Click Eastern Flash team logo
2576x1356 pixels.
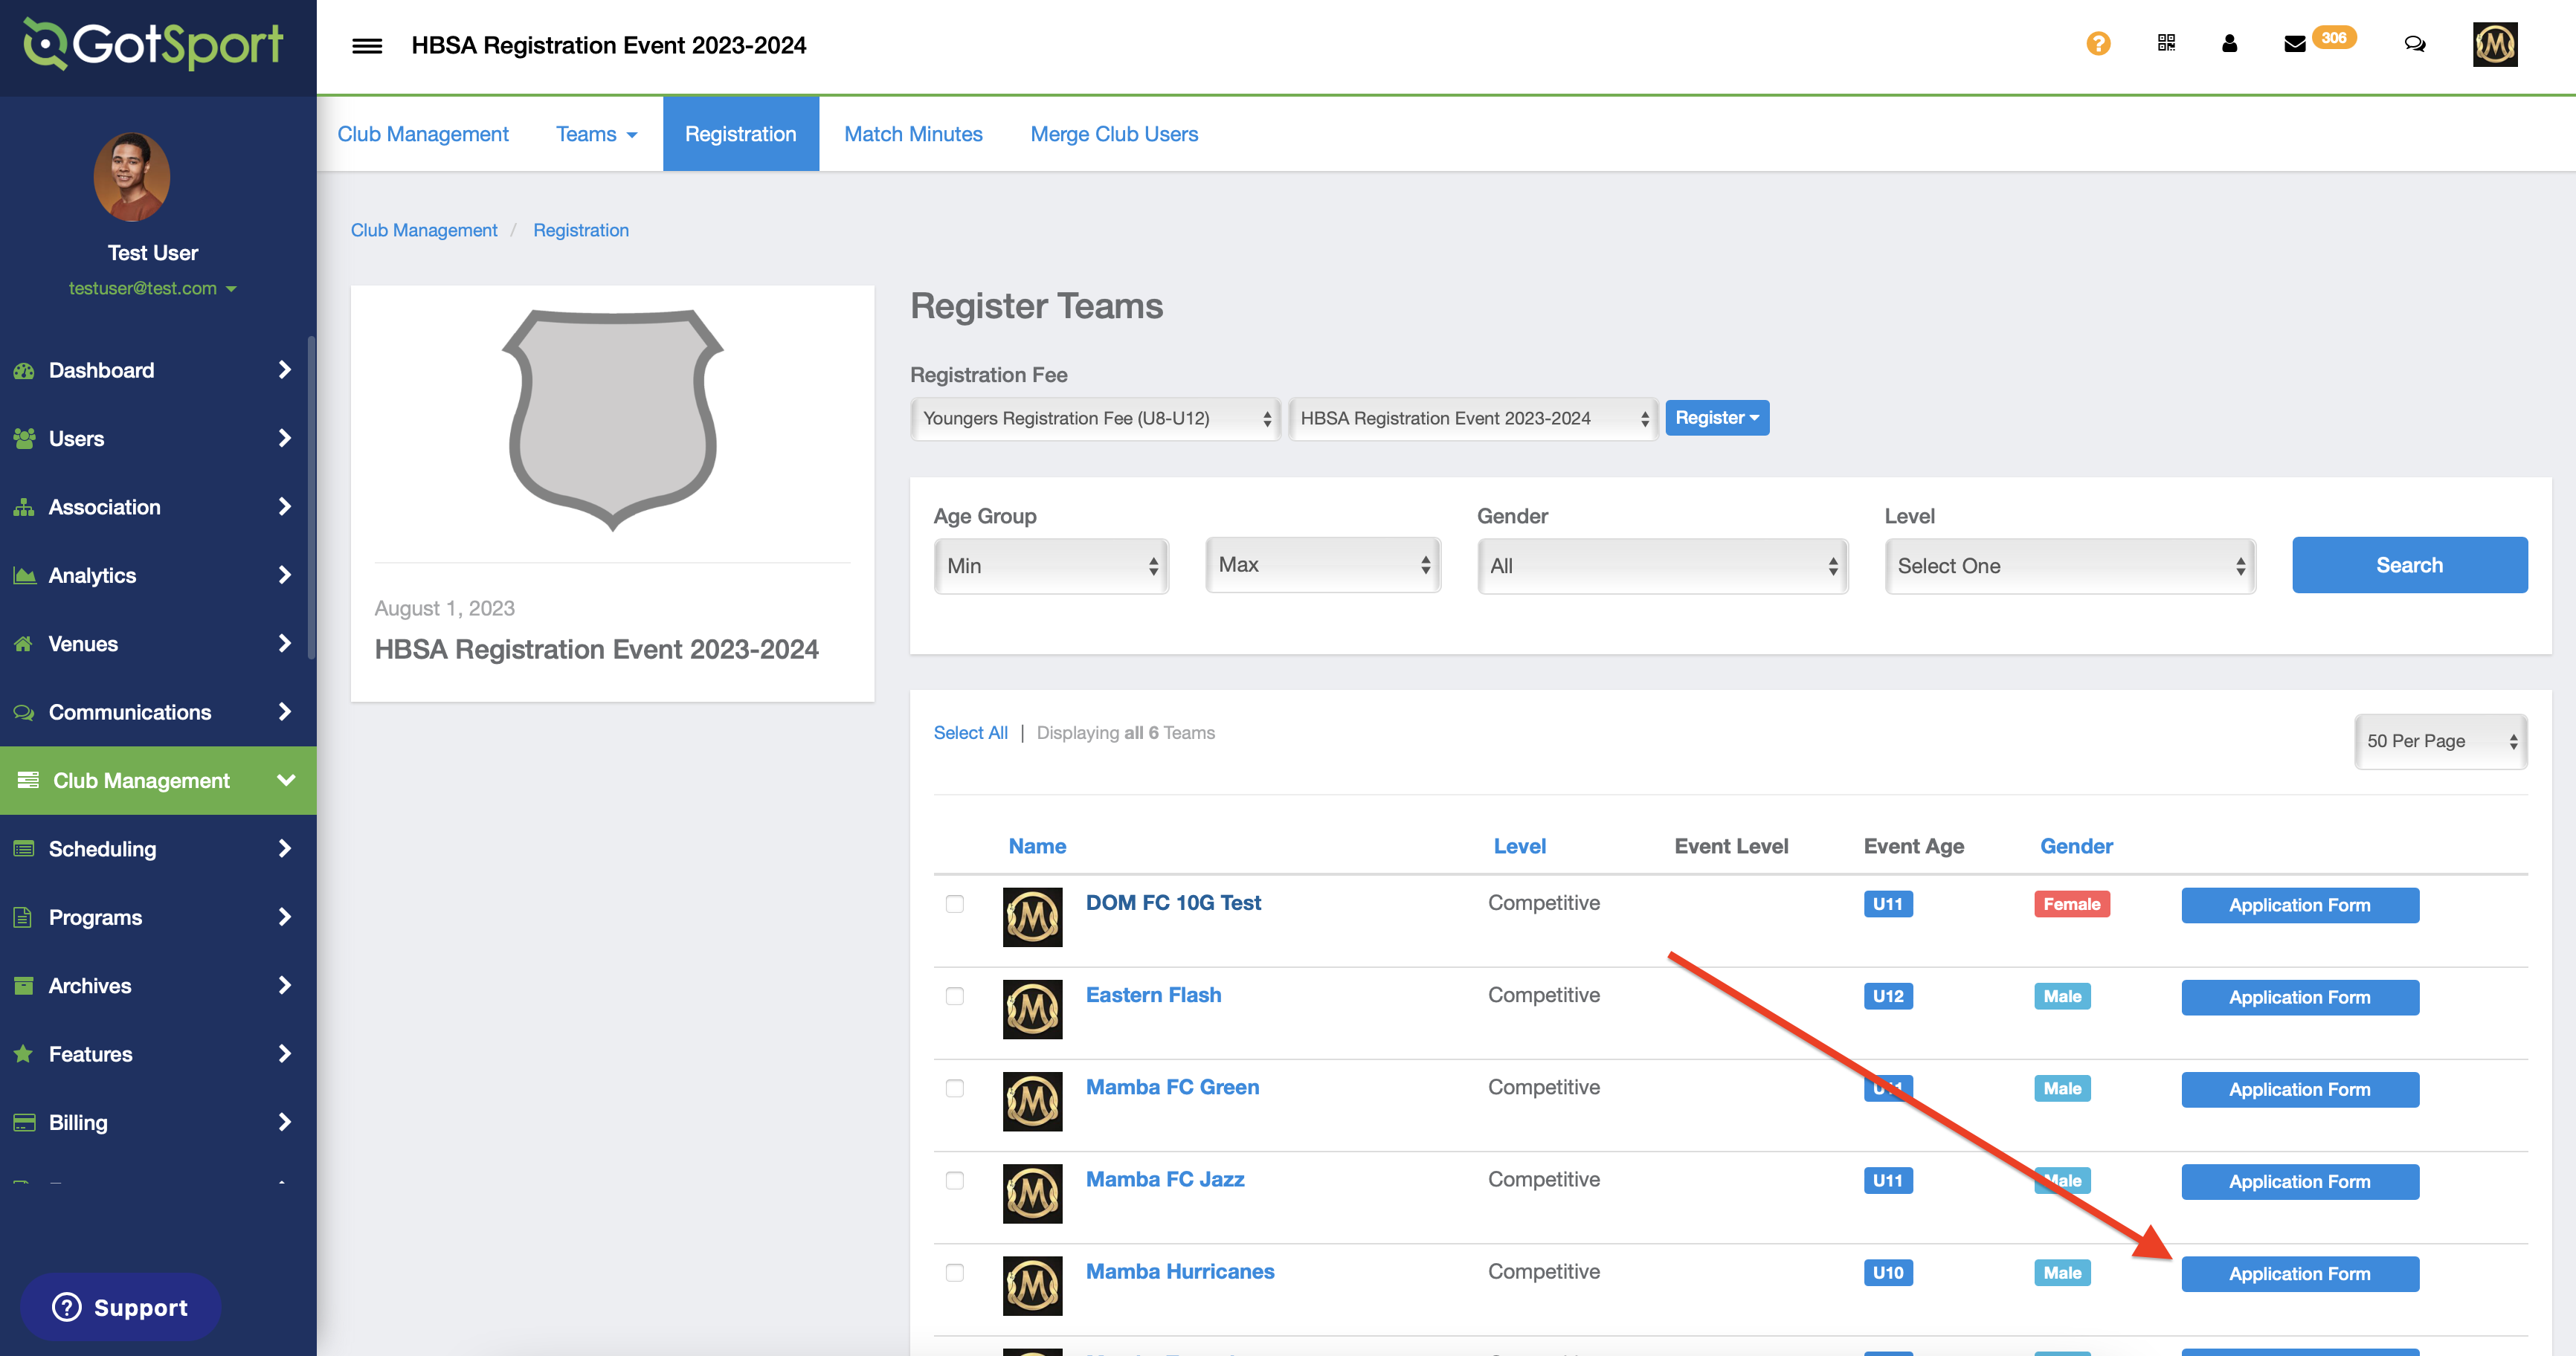[1032, 1009]
